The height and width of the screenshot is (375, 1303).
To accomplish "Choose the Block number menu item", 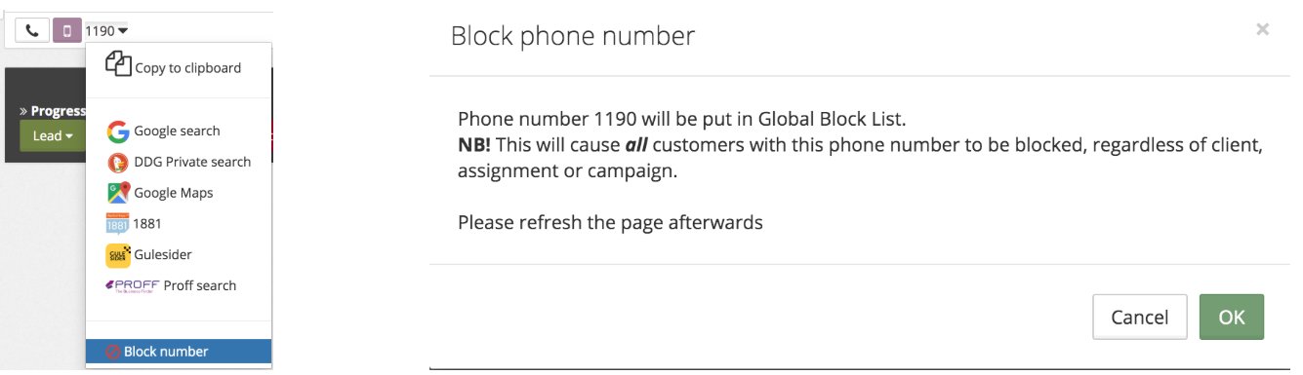I will pos(179,352).
